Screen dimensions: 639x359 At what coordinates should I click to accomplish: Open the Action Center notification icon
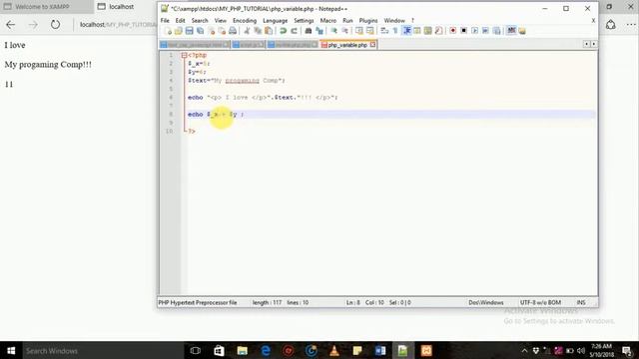(627, 350)
